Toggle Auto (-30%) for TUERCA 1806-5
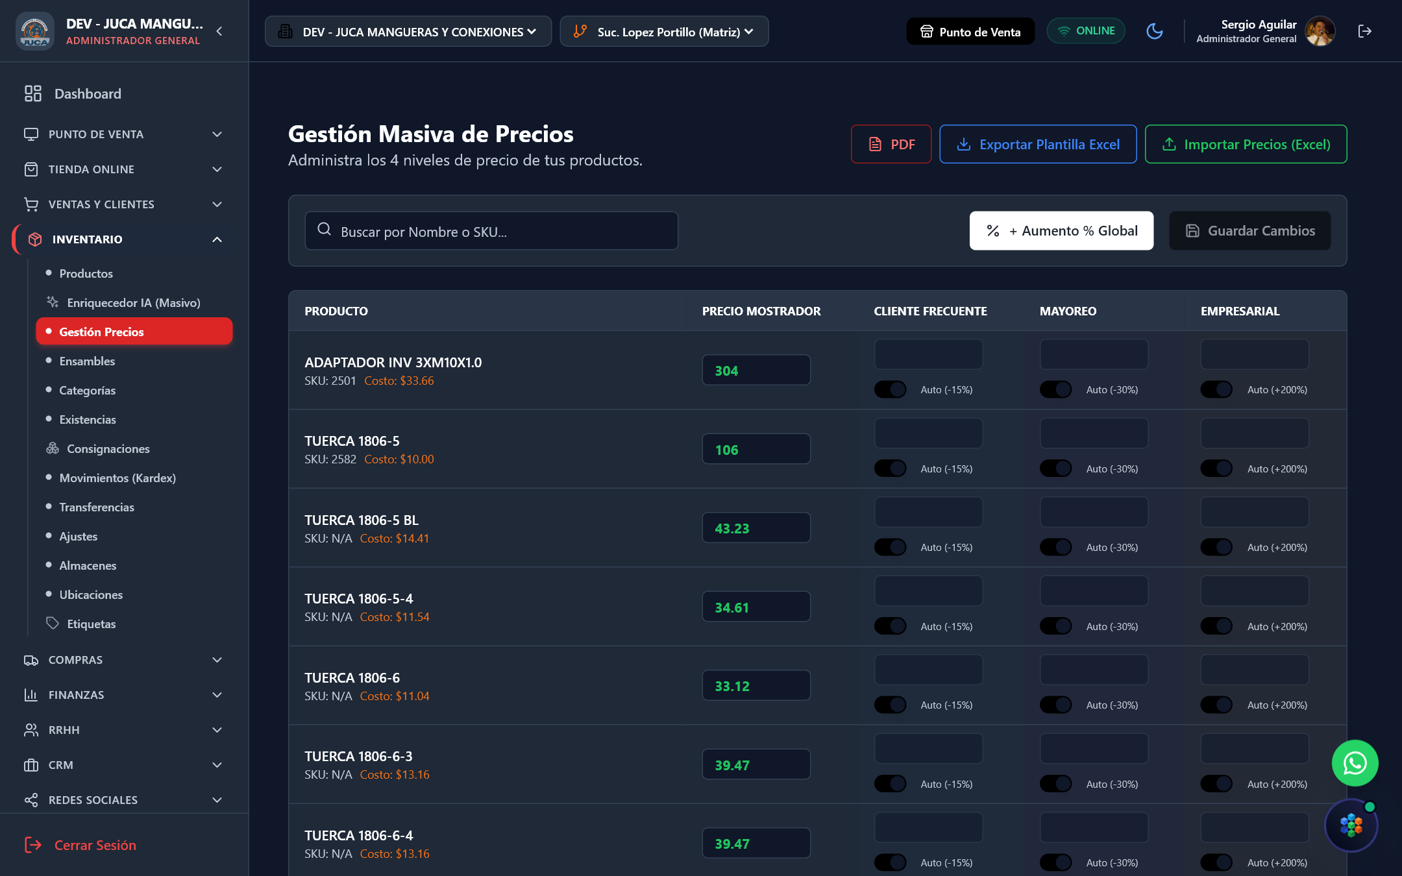This screenshot has width=1402, height=876. click(x=1056, y=468)
